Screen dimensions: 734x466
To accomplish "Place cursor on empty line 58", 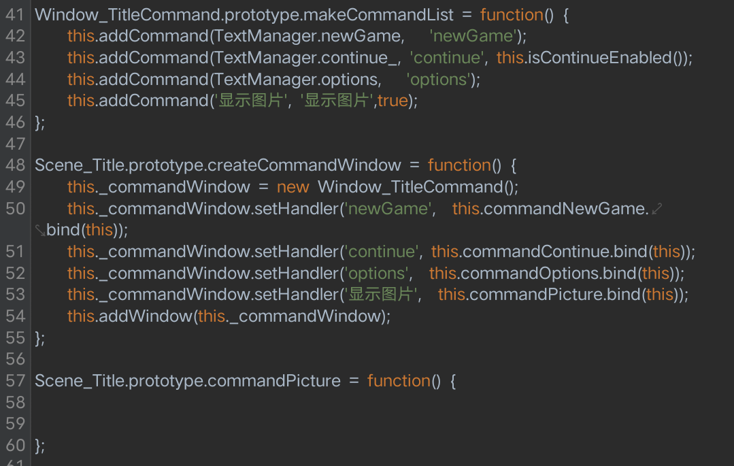I will 382,402.
